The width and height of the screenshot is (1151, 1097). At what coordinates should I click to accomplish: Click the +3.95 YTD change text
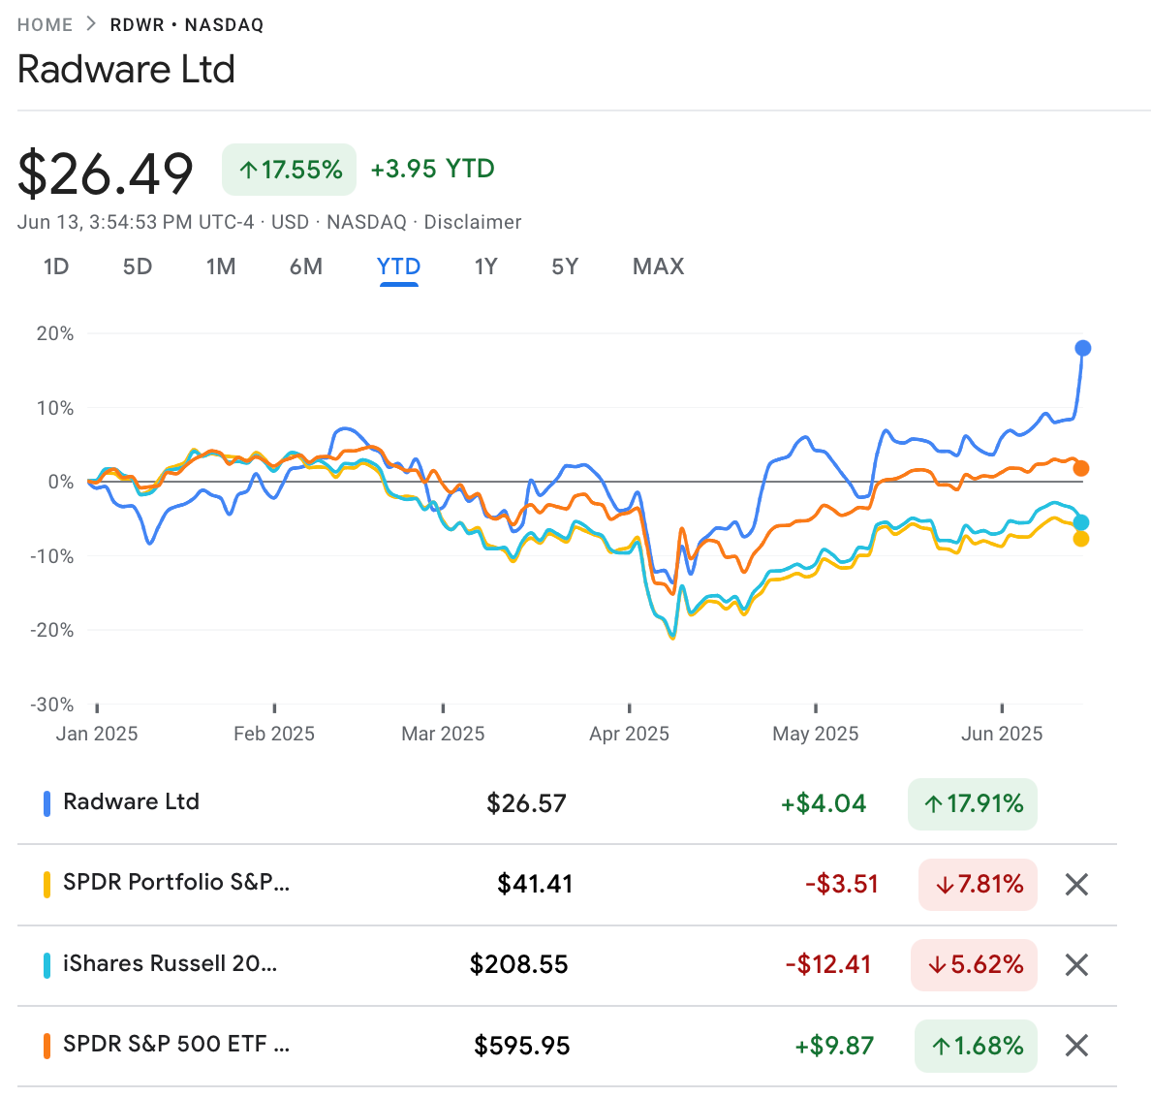pyautogui.click(x=432, y=169)
